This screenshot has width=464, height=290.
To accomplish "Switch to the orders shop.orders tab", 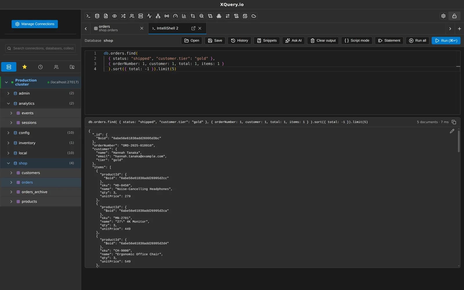I will (x=119, y=28).
